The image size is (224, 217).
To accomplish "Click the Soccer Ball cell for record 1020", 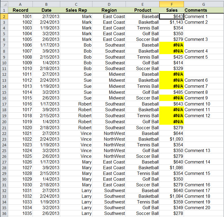I will [143, 128].
